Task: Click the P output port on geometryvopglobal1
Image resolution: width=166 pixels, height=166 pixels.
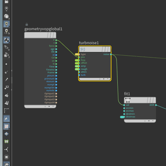Action: (56, 40)
